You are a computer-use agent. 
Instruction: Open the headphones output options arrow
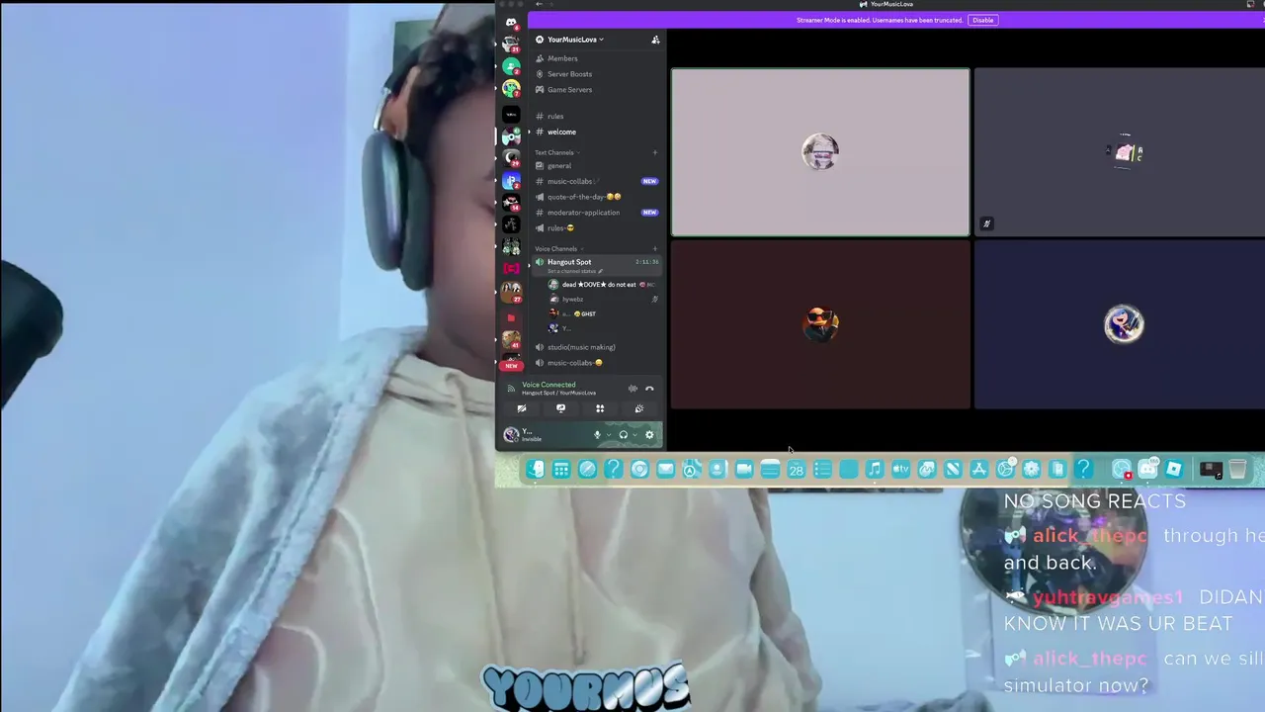[634, 435]
